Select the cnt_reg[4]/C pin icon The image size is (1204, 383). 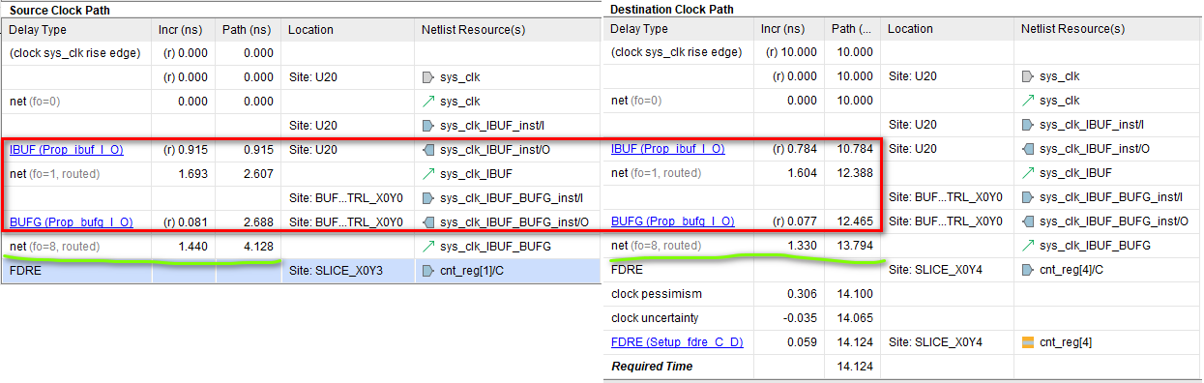(1029, 270)
